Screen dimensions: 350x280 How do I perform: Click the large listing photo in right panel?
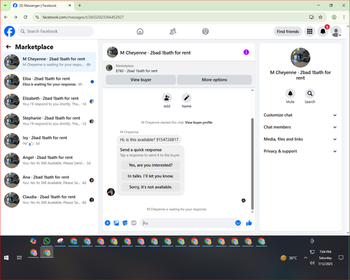(x=300, y=57)
